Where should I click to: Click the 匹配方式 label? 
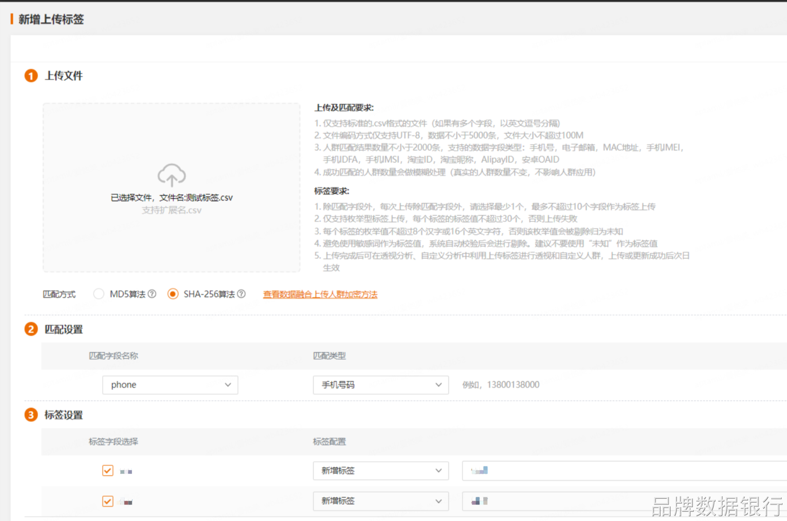point(59,294)
